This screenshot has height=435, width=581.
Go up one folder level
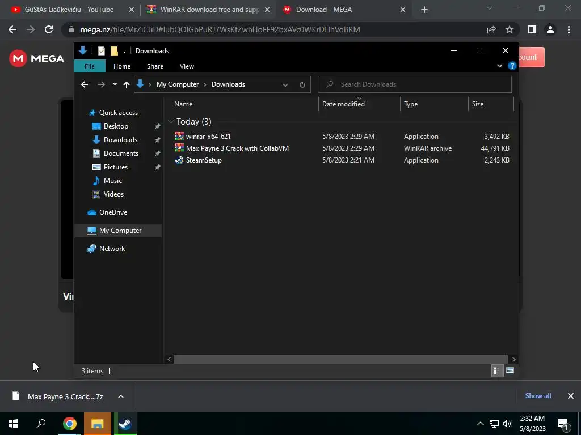click(x=127, y=85)
